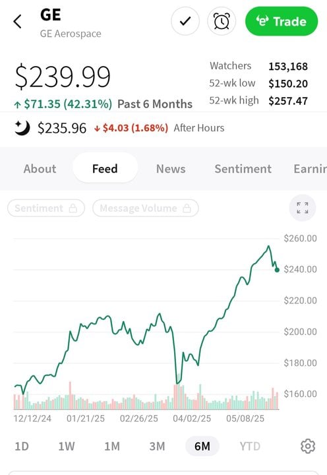The width and height of the screenshot is (327, 475).
Task: Tap the green Trade button
Action: point(282,21)
